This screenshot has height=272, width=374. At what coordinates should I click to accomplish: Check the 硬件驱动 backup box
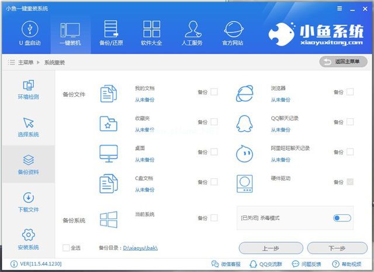pos(350,182)
